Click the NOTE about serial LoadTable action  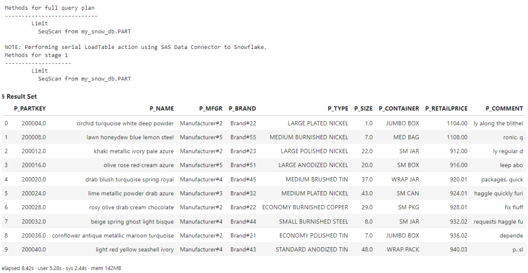pyautogui.click(x=136, y=47)
